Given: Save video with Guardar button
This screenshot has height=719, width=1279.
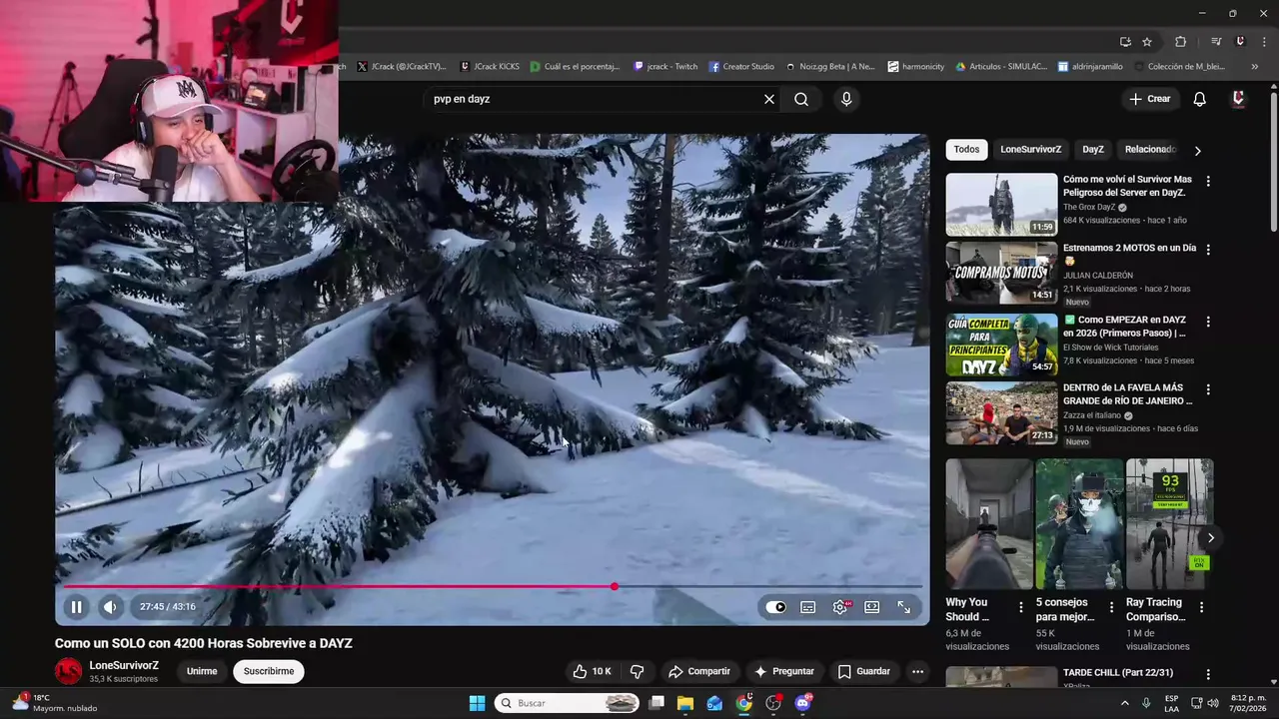Looking at the screenshot, I should (x=863, y=672).
